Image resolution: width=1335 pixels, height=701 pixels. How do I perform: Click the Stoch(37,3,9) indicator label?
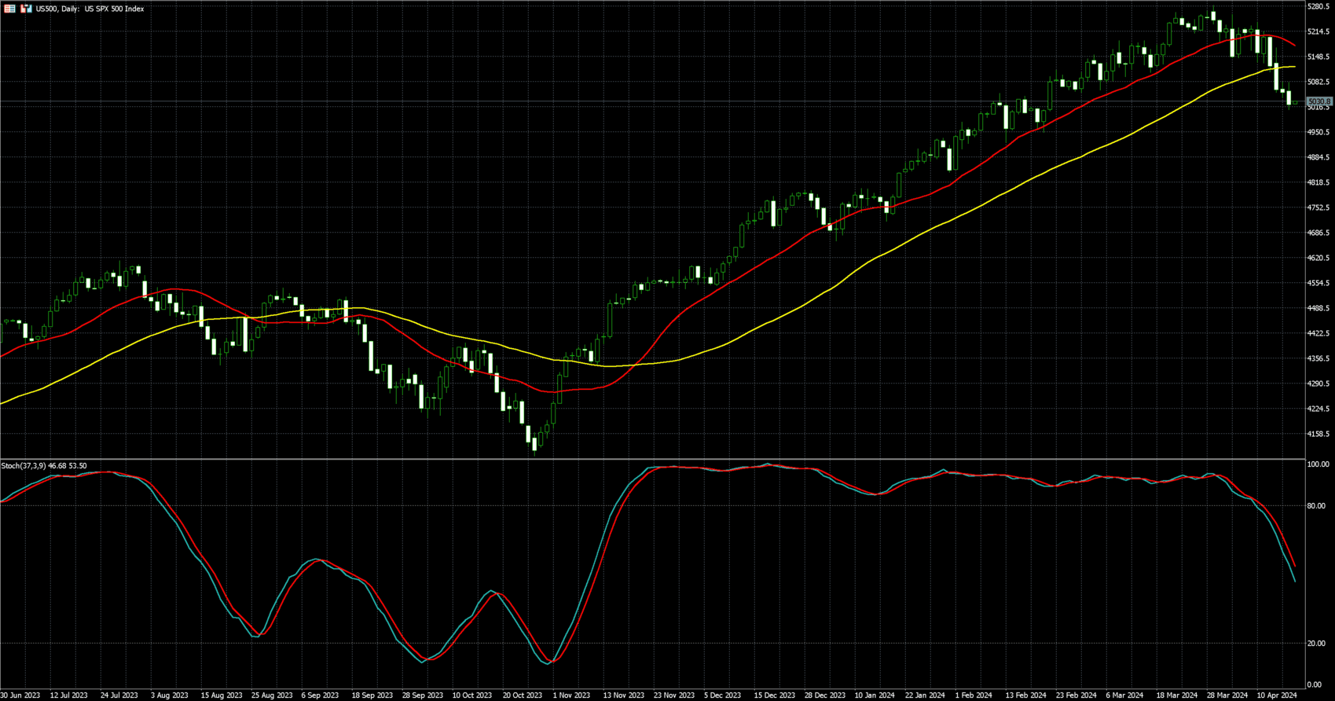tap(44, 466)
